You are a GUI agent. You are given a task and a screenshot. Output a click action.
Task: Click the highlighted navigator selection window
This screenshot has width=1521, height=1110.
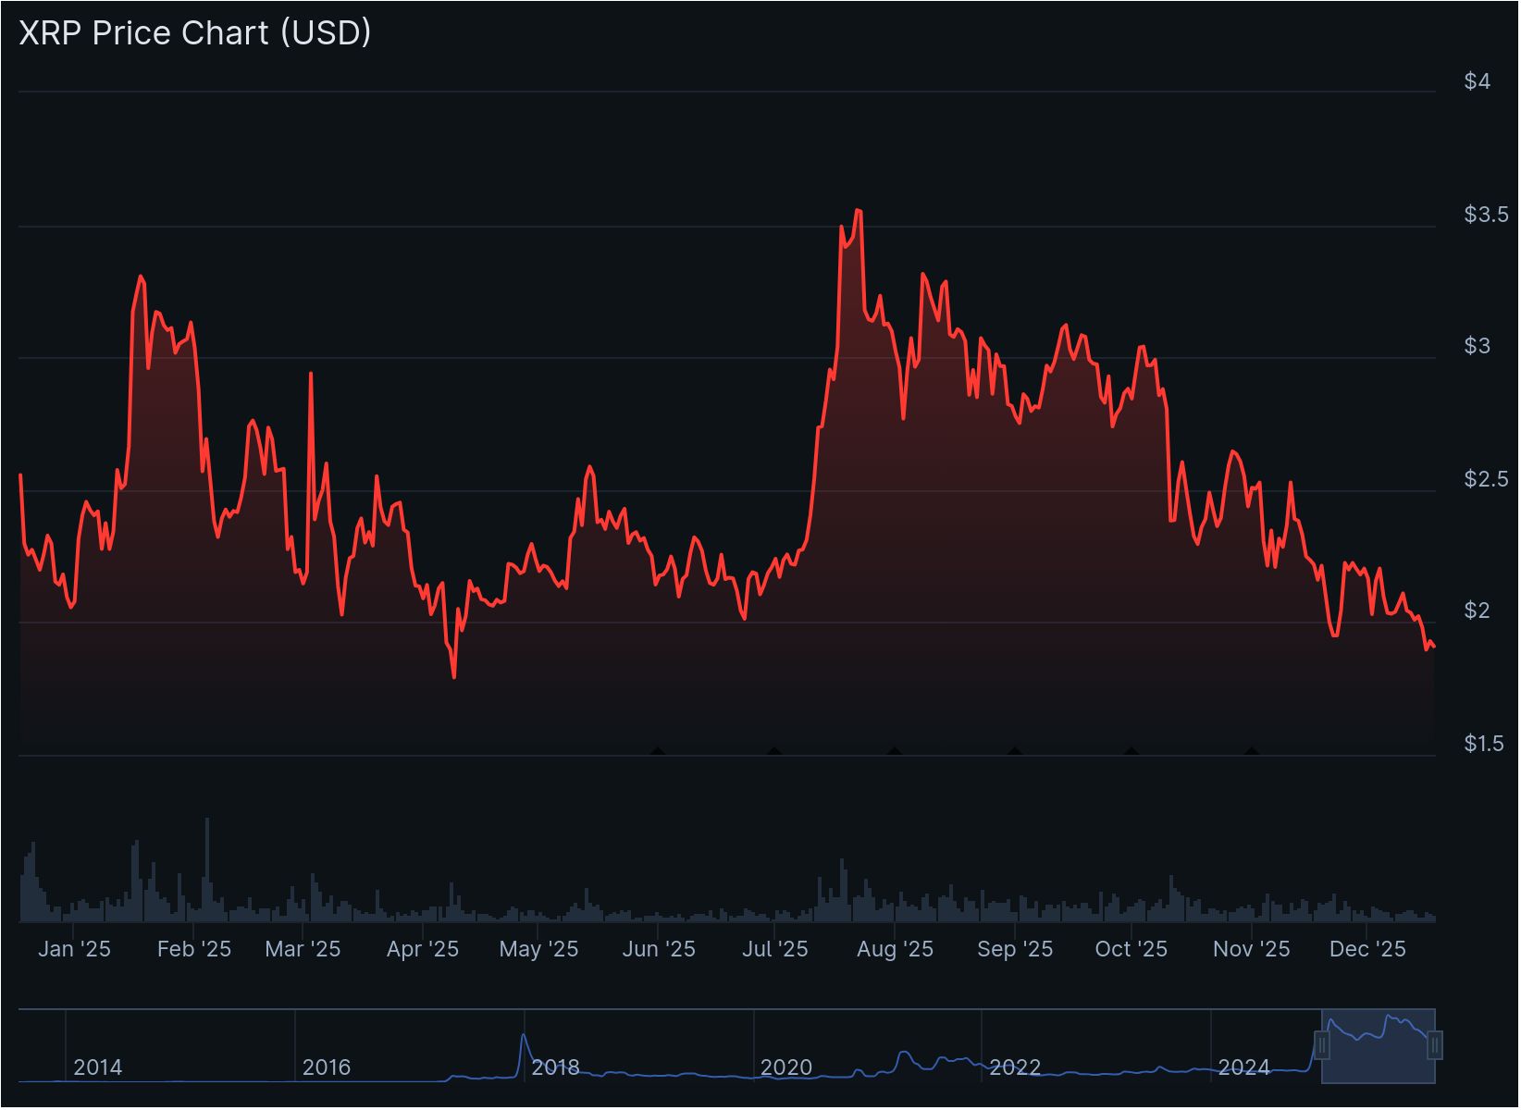pyautogui.click(x=1379, y=1047)
